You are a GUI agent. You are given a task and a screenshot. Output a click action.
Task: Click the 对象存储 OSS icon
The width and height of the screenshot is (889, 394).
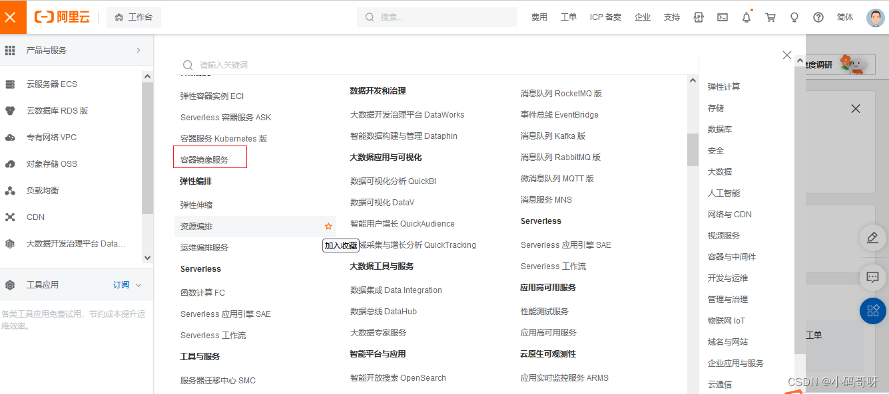pyautogui.click(x=10, y=164)
